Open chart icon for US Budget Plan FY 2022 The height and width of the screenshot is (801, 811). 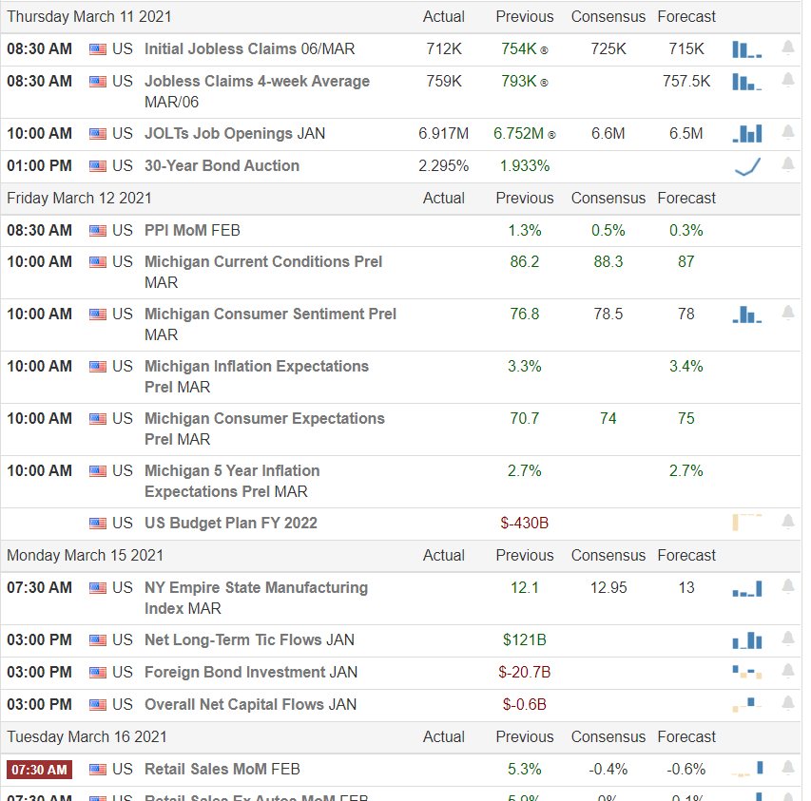(747, 523)
